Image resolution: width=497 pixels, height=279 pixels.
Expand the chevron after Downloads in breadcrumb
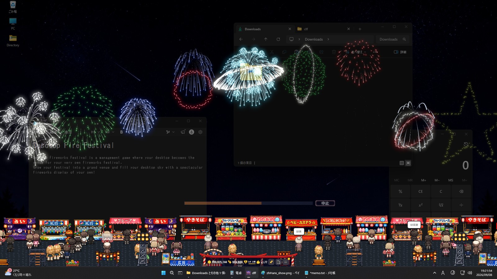(328, 39)
